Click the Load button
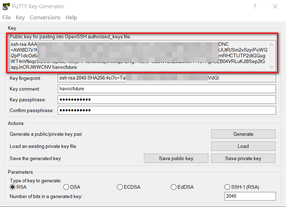This screenshot has width=286, height=207. 243,146
